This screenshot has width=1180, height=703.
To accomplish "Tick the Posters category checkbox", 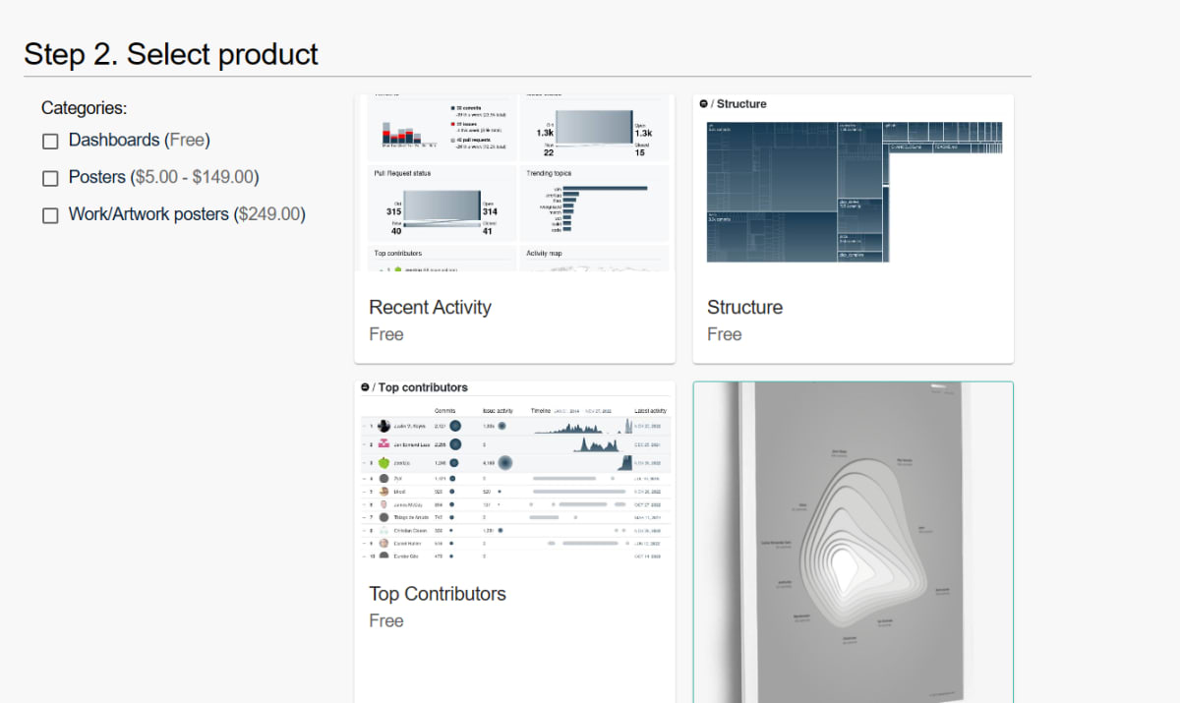I will pos(50,178).
